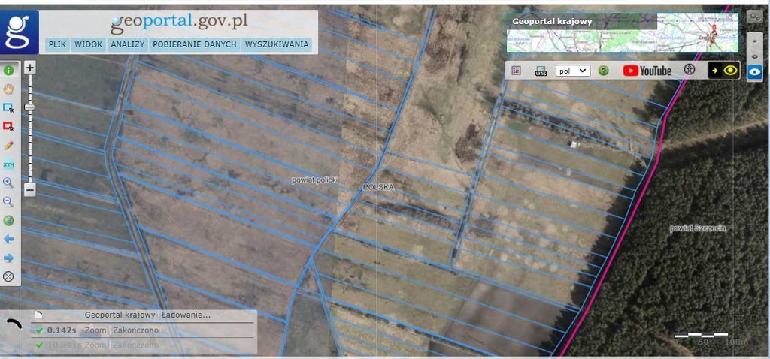Click the magnifier zoom-in tool

click(9, 183)
